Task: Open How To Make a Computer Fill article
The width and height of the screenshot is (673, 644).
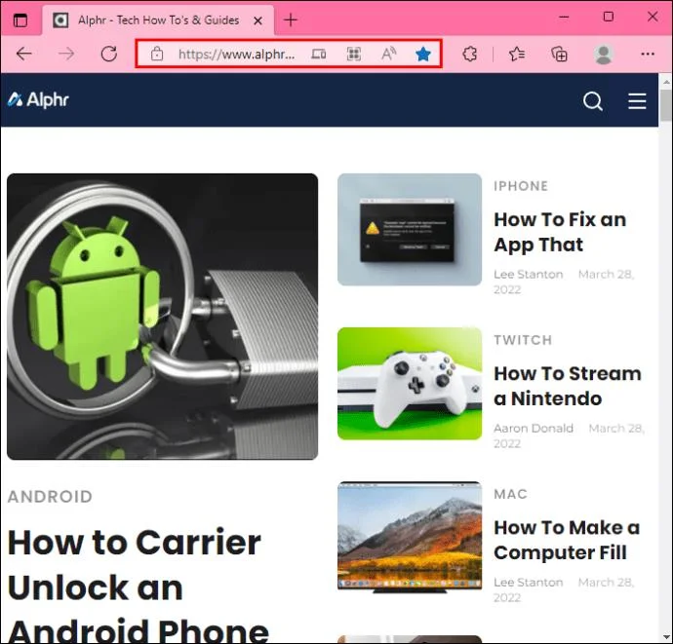Action: [567, 540]
